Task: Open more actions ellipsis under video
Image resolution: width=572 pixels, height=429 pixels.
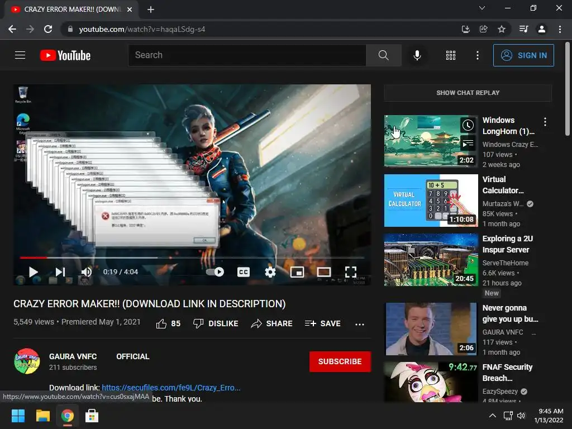Action: (x=360, y=325)
